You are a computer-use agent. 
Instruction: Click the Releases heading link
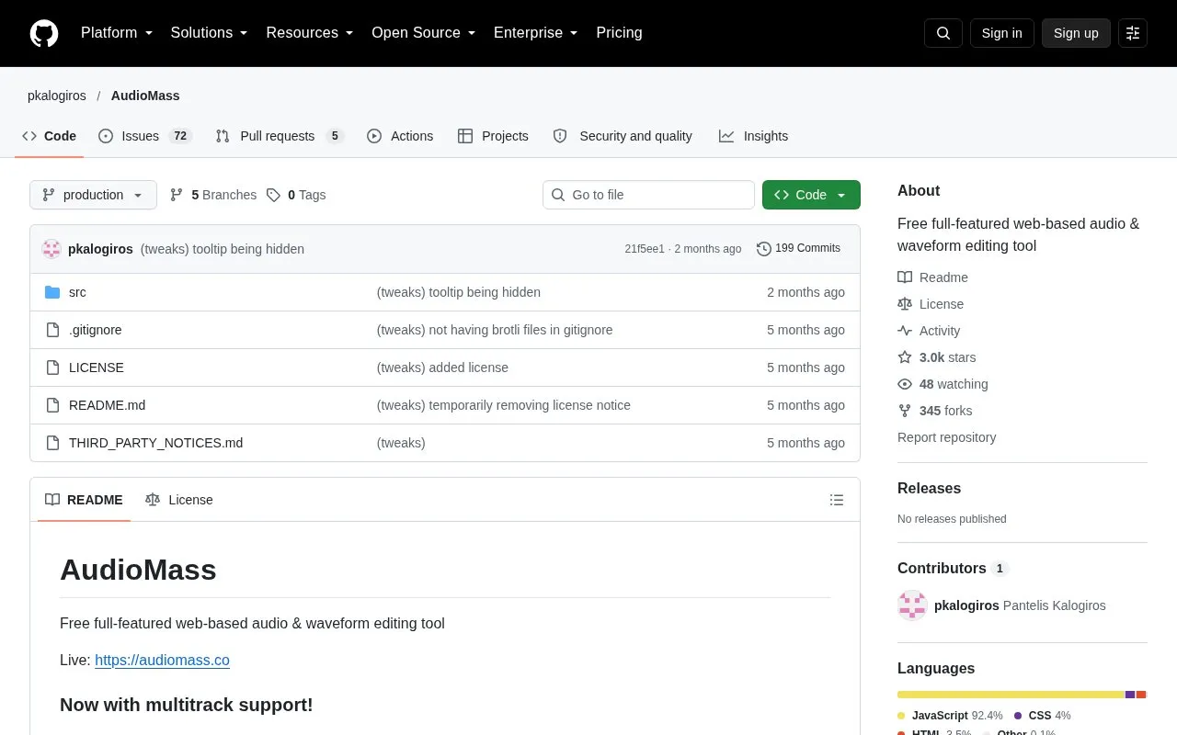[x=929, y=489]
